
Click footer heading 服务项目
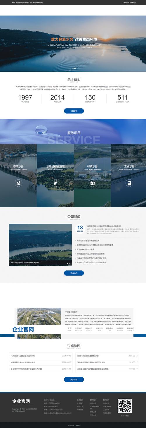(x=93, y=400)
